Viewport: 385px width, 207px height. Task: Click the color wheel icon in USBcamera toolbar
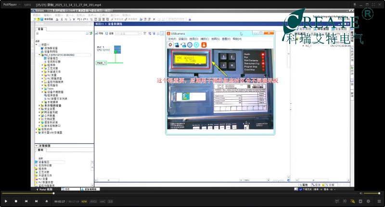click(x=170, y=45)
